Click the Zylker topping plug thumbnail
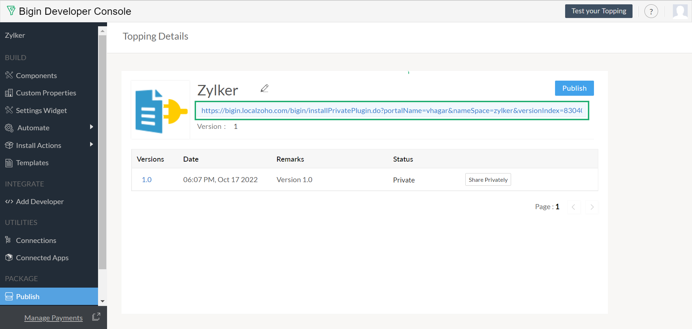This screenshot has height=329, width=692. pos(161,110)
